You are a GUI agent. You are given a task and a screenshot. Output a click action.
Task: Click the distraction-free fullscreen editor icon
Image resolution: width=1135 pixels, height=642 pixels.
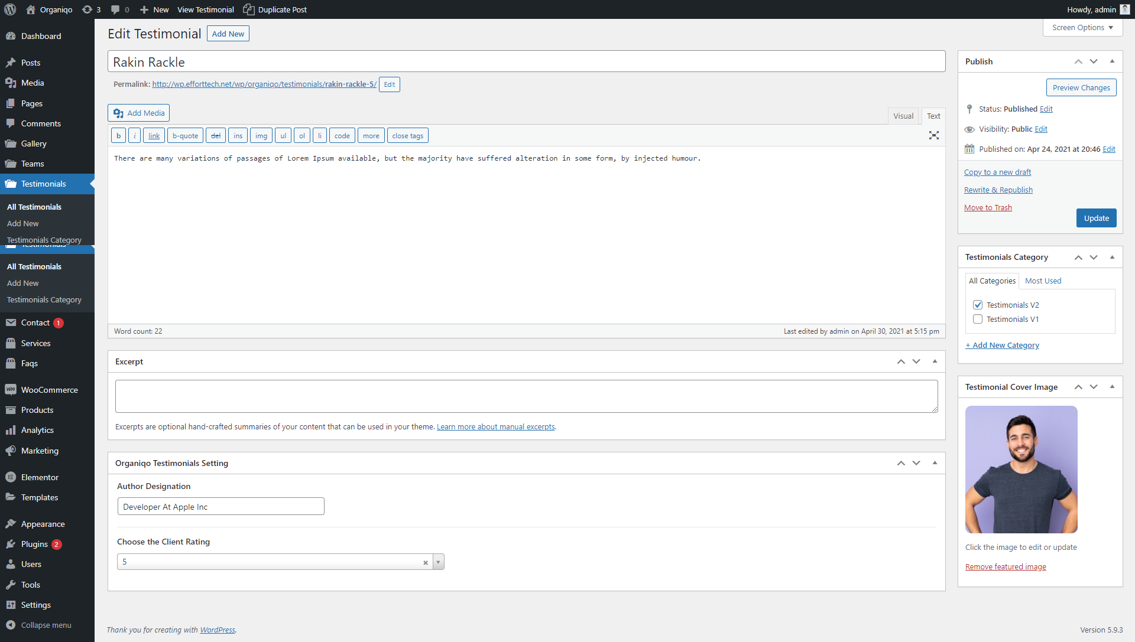(x=933, y=135)
